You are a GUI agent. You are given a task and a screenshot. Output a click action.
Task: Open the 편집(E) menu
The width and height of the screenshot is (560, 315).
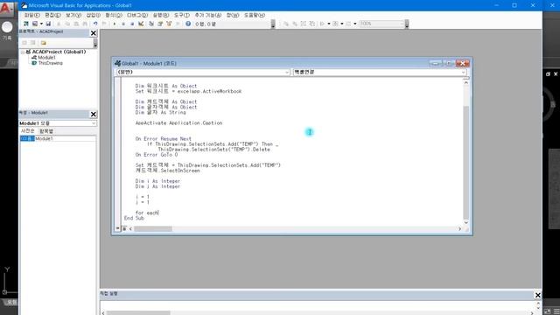point(52,15)
